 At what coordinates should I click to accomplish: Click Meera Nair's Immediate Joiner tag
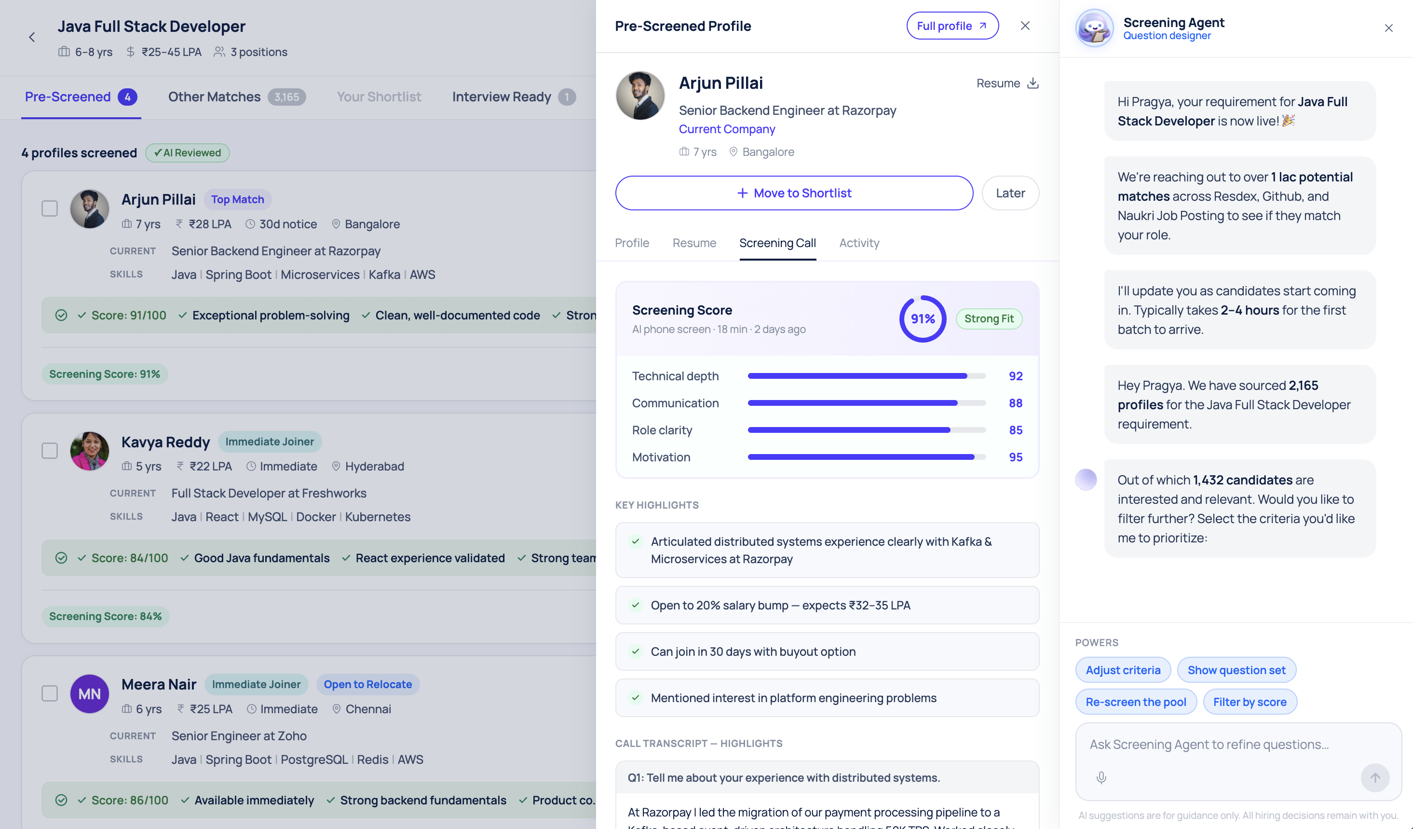tap(256, 684)
